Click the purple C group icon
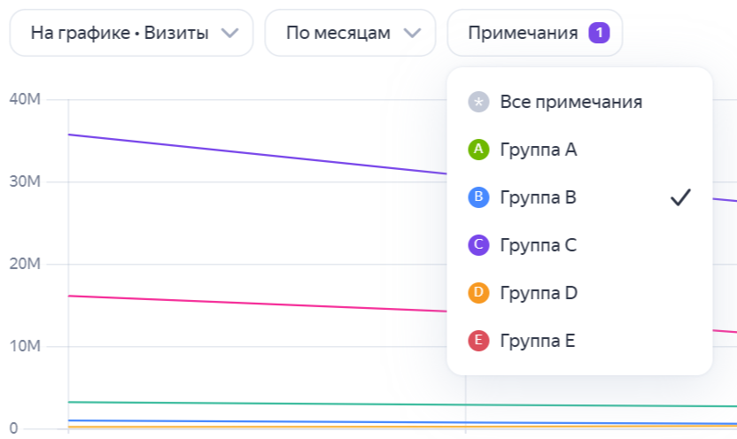This screenshot has height=439, width=737. (478, 245)
